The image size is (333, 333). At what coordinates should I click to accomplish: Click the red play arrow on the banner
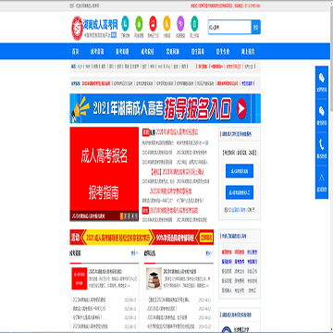[242, 108]
